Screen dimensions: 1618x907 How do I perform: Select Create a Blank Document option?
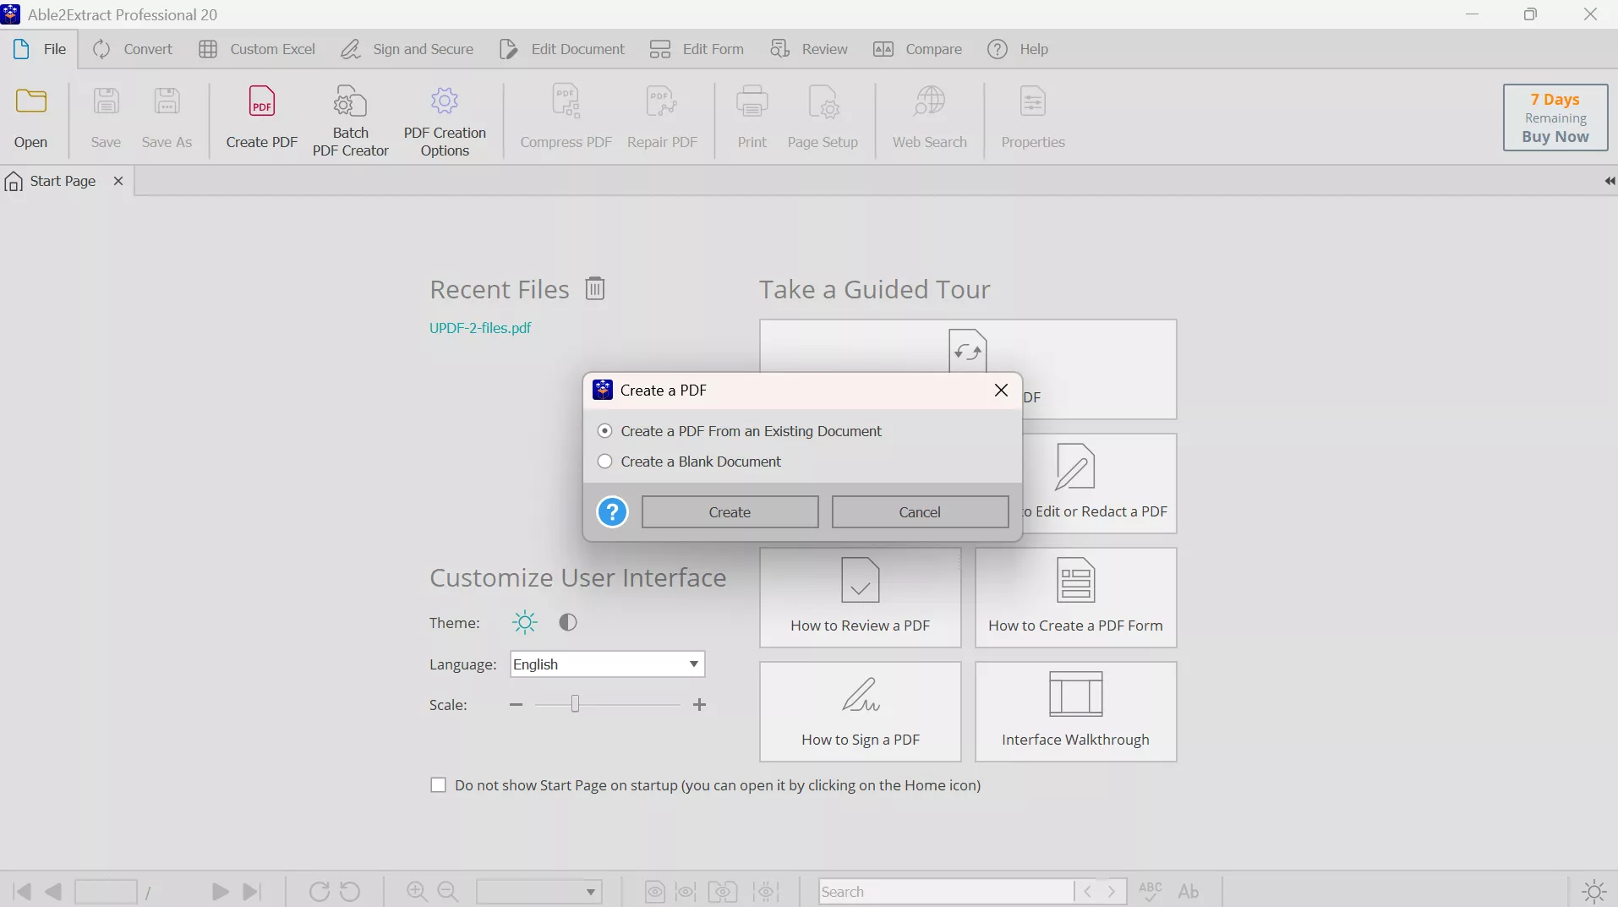tap(604, 462)
